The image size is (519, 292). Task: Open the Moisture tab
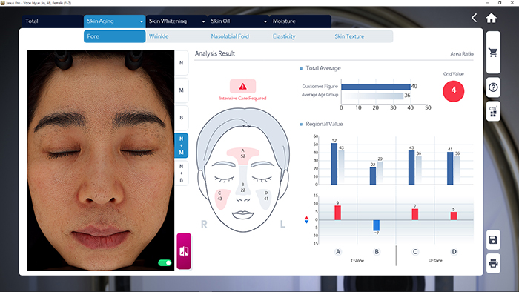pyautogui.click(x=300, y=21)
